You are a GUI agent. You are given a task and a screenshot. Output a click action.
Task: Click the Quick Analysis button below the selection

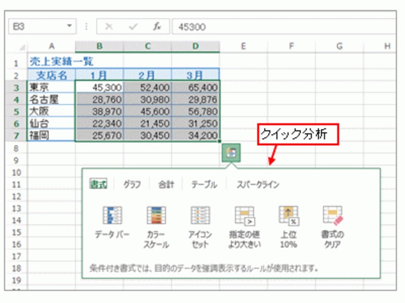point(231,153)
